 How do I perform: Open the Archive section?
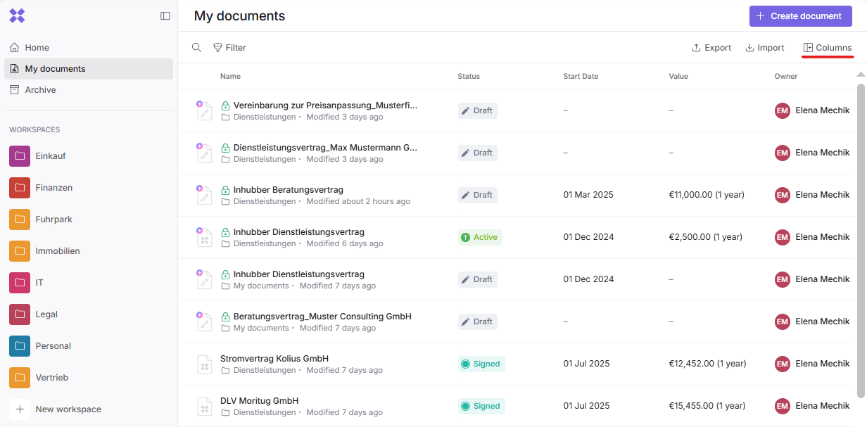(40, 90)
